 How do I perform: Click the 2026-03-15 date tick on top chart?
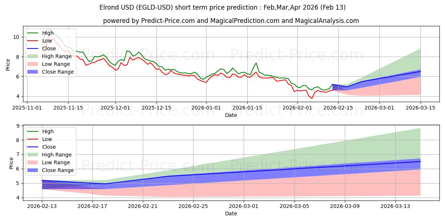click(421, 108)
